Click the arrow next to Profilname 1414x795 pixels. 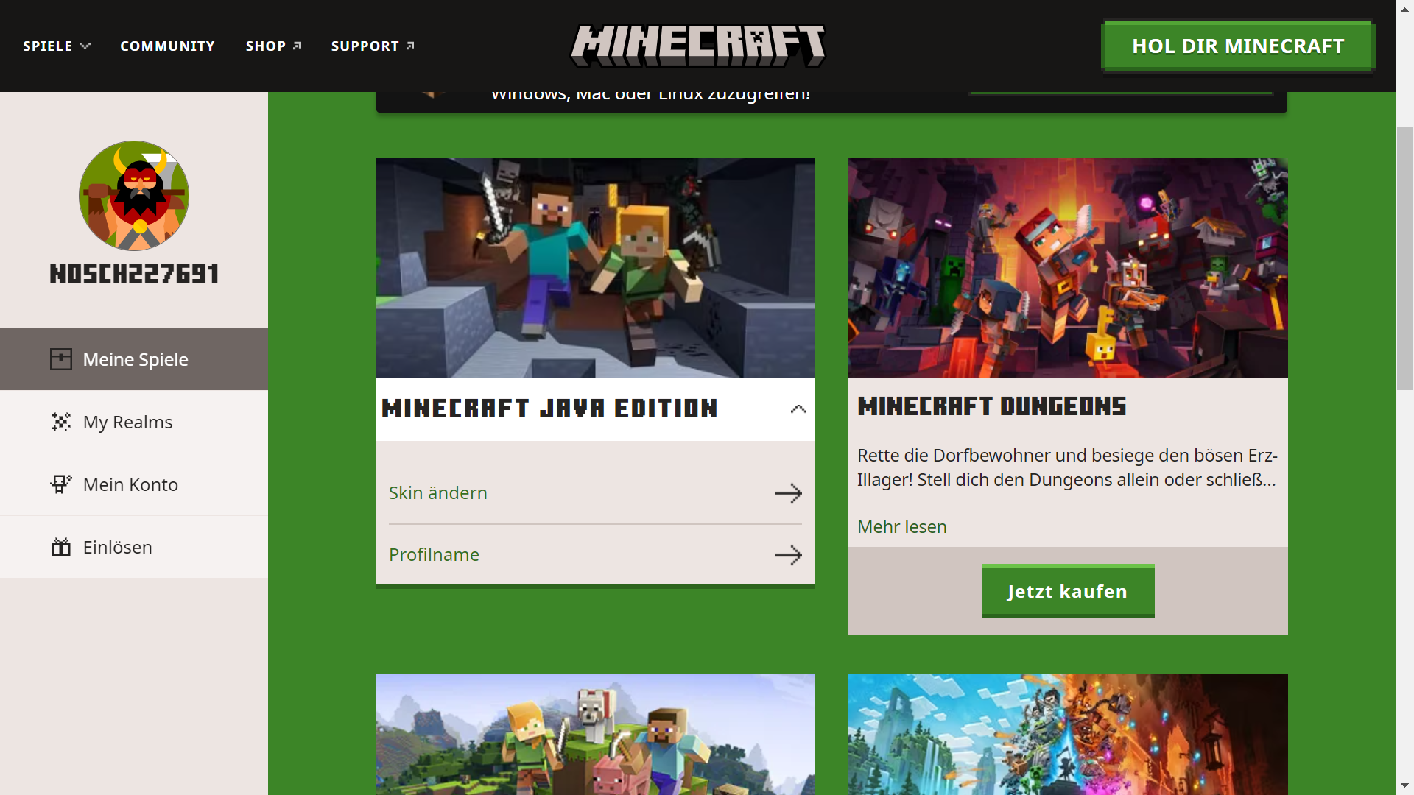[789, 555]
